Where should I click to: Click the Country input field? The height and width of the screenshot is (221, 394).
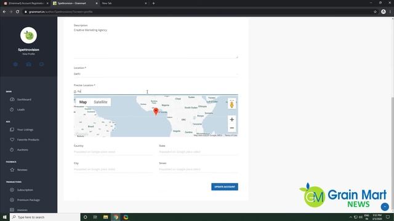click(x=113, y=152)
